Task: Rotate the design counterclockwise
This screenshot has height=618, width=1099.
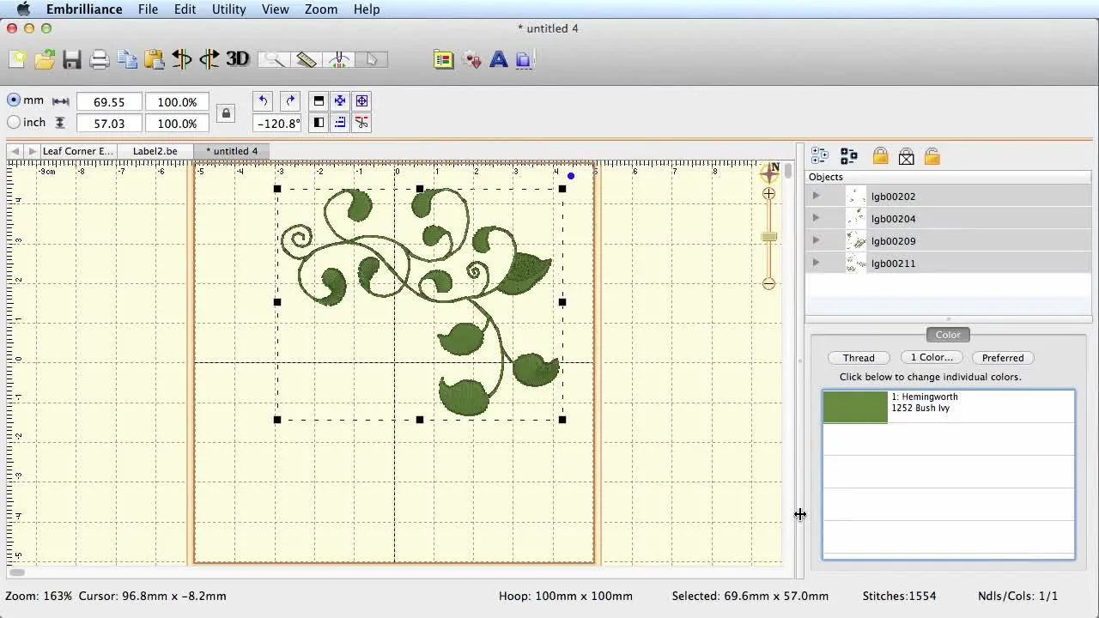Action: [x=264, y=100]
